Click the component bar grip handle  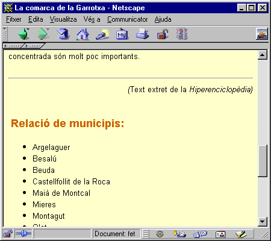pyautogui.click(x=146, y=234)
